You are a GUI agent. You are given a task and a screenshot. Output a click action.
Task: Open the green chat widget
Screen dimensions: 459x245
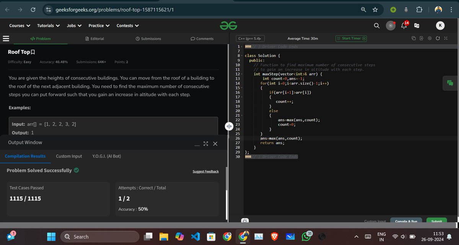click(450, 83)
